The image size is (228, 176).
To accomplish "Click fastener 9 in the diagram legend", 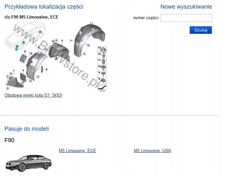I will 102,74.
